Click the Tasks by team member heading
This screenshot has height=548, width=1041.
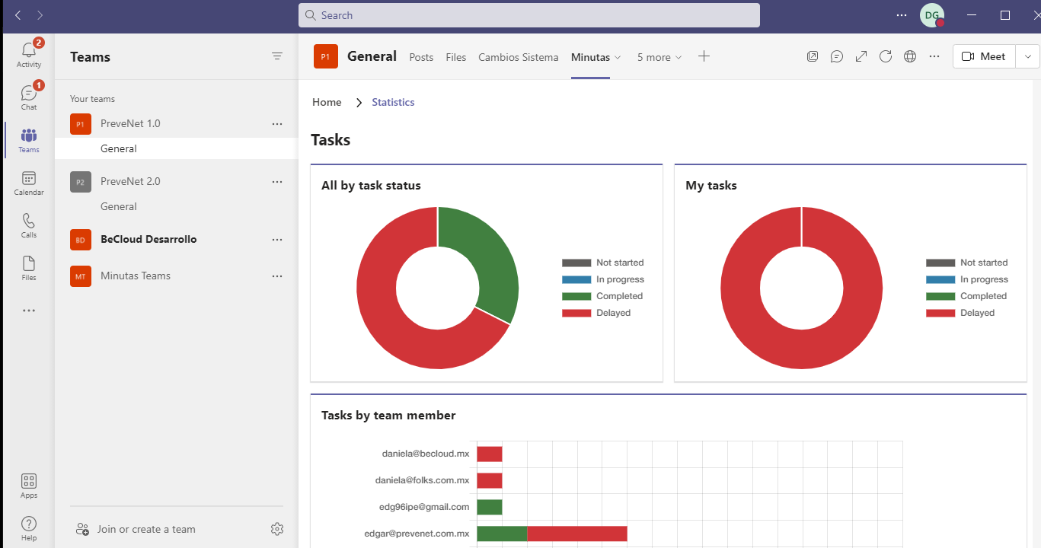388,415
